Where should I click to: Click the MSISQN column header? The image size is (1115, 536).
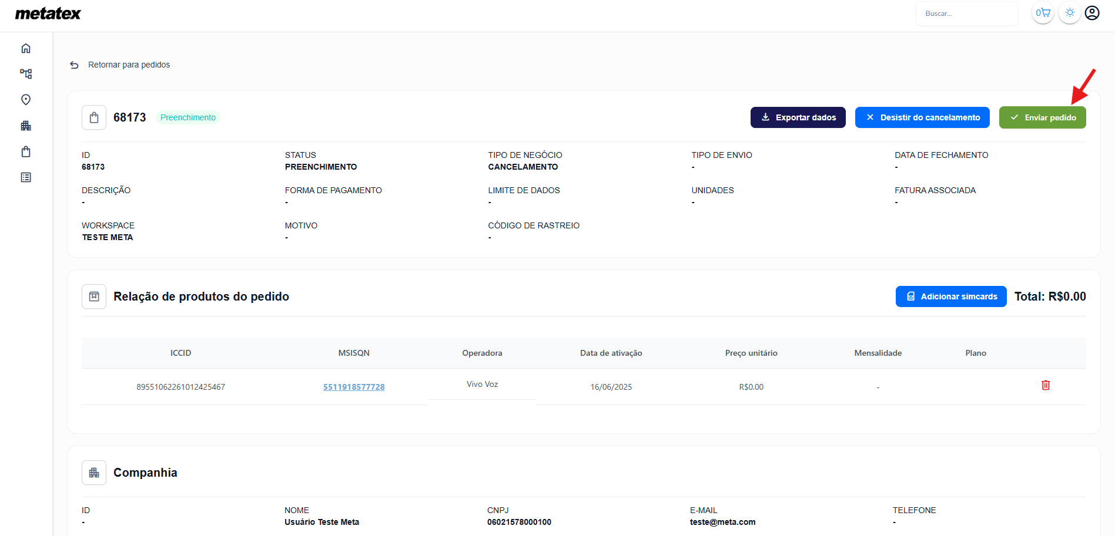354,353
